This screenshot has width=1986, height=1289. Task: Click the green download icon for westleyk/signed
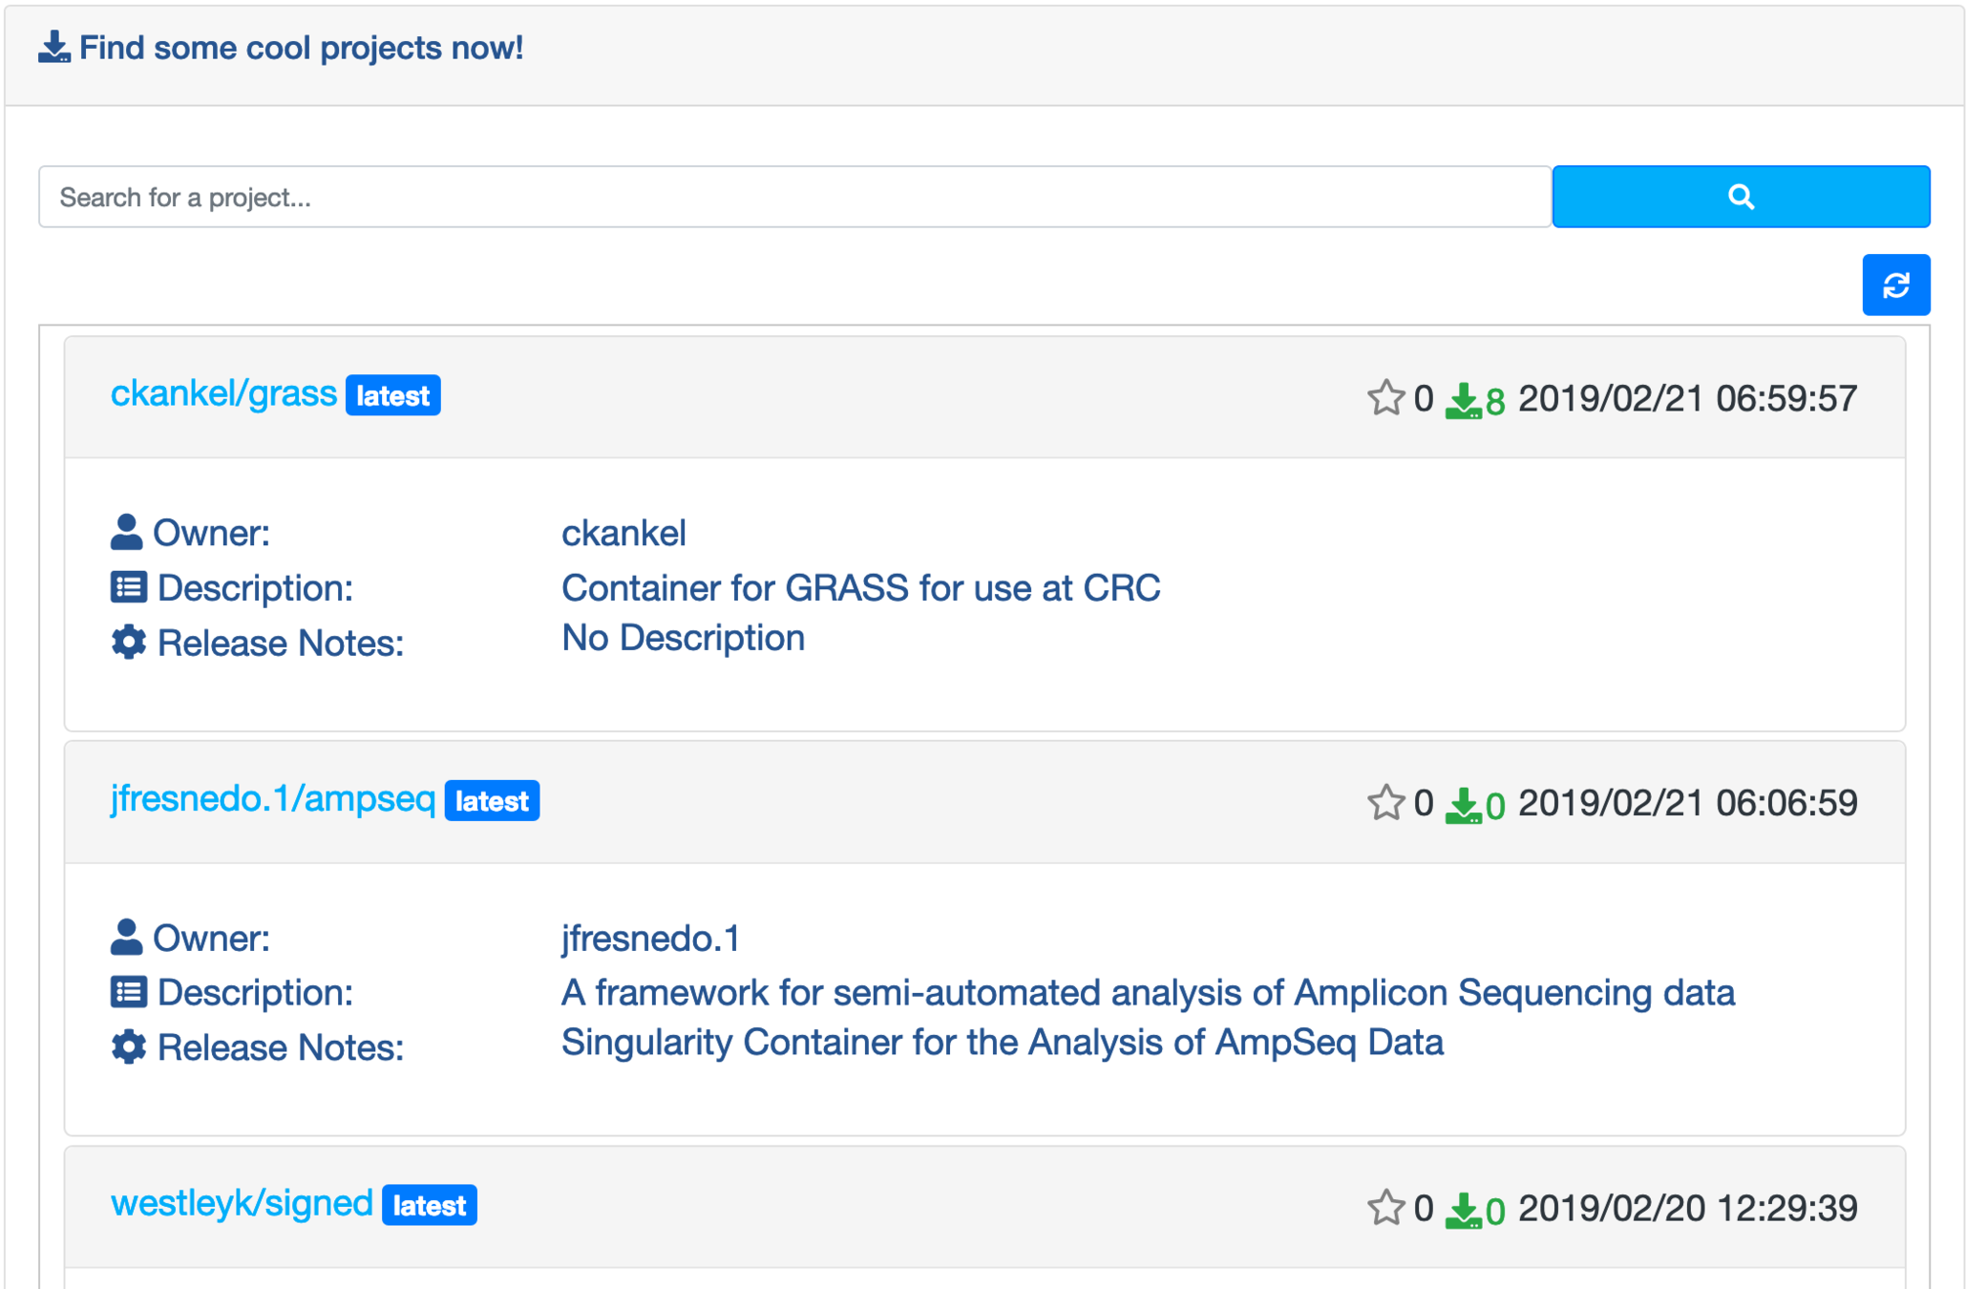coord(1463,1210)
